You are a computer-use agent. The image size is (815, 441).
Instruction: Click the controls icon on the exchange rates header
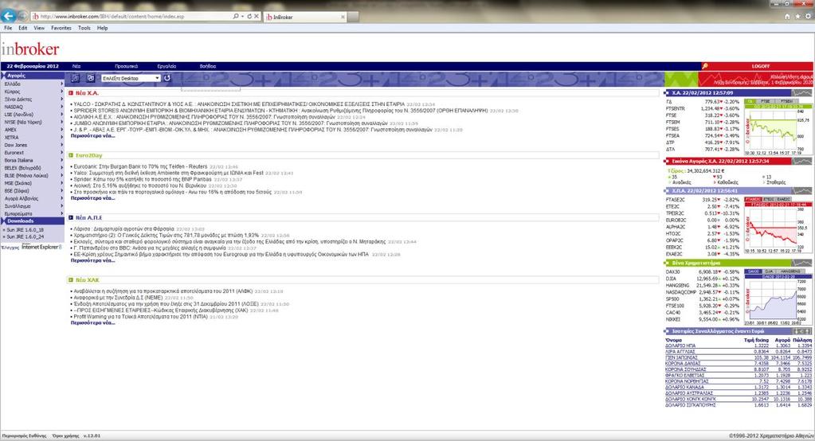pos(802,331)
